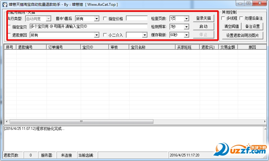Screen dimensions: 269x161
Task: Click the 宝贝ID input field
Action: click(x=89, y=26)
